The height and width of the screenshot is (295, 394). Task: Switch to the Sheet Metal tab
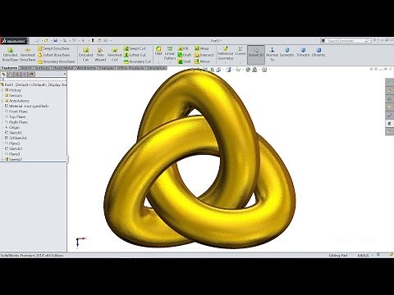click(x=63, y=68)
